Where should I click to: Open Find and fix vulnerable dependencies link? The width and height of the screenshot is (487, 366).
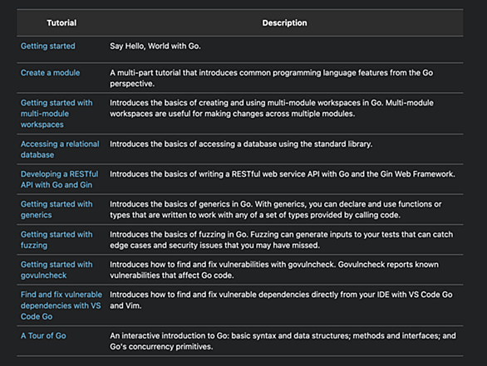pyautogui.click(x=61, y=305)
